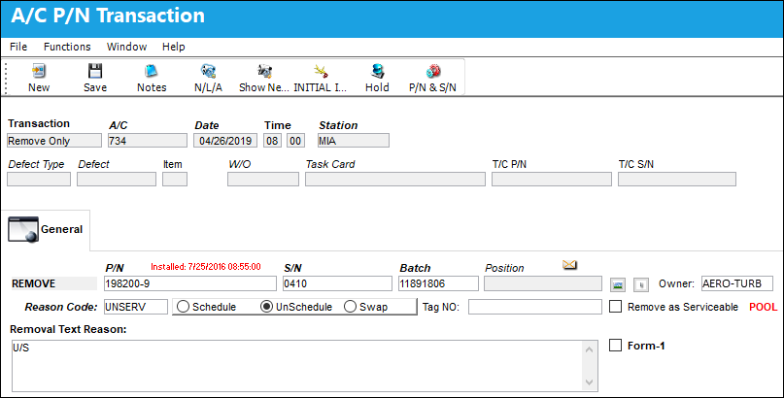Click the Transaction field showing Remove Only

point(54,141)
